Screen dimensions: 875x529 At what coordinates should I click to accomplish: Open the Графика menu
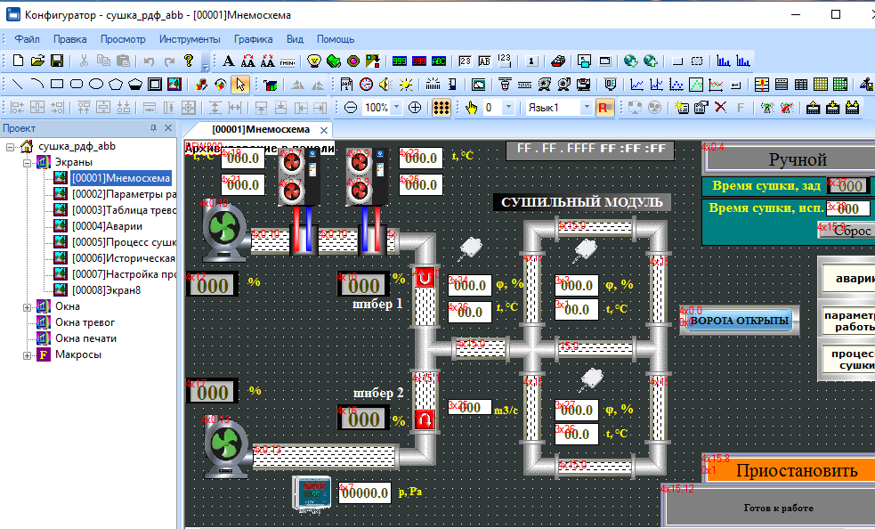(x=253, y=39)
